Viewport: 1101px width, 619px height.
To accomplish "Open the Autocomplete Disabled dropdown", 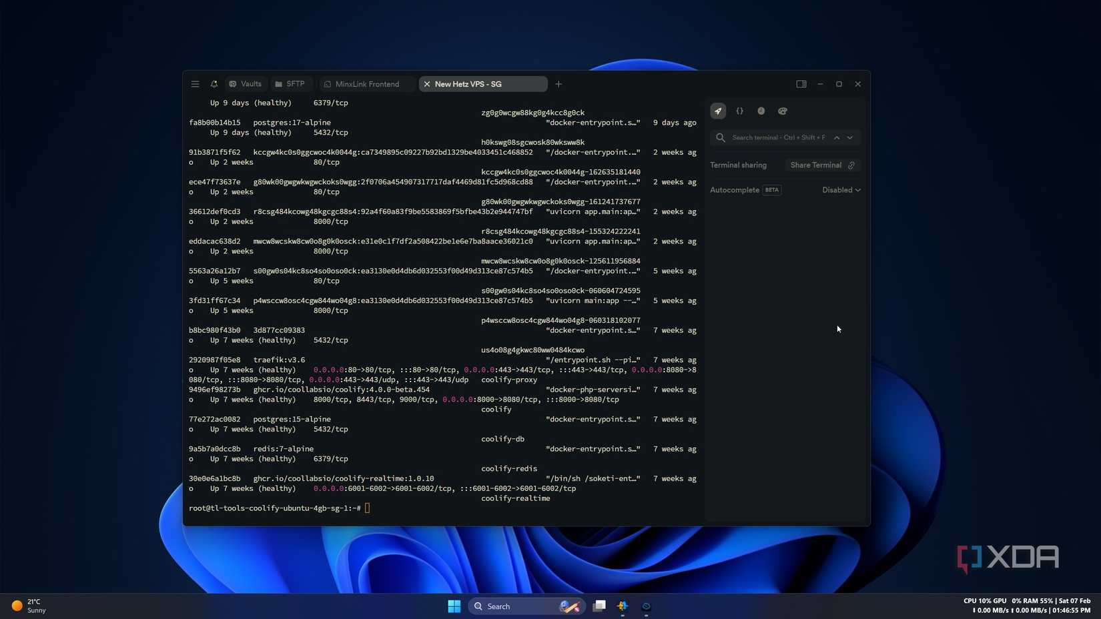I will 841,190.
